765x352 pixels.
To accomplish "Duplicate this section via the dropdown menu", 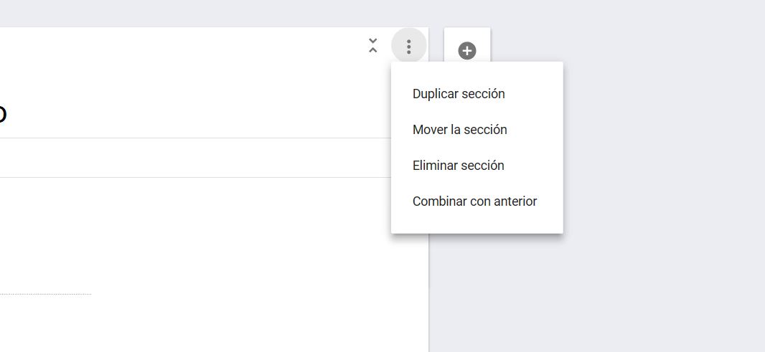I will click(459, 94).
